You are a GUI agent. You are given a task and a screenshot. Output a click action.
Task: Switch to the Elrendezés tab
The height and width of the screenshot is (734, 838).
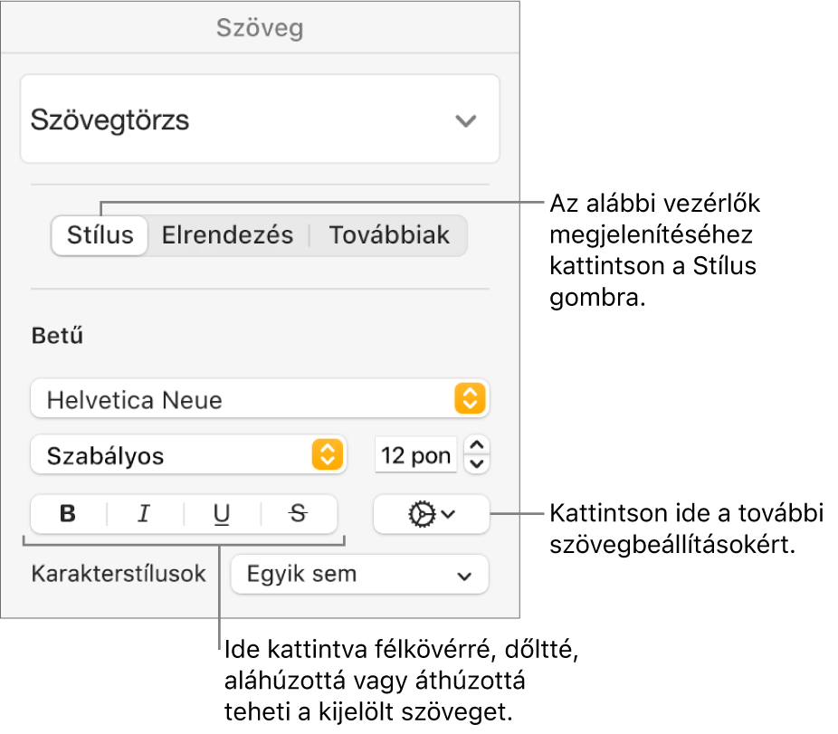click(228, 235)
